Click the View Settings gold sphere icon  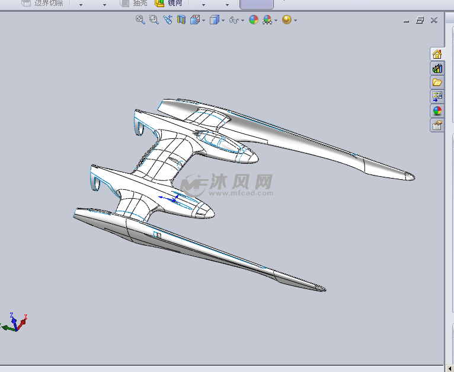click(x=287, y=20)
